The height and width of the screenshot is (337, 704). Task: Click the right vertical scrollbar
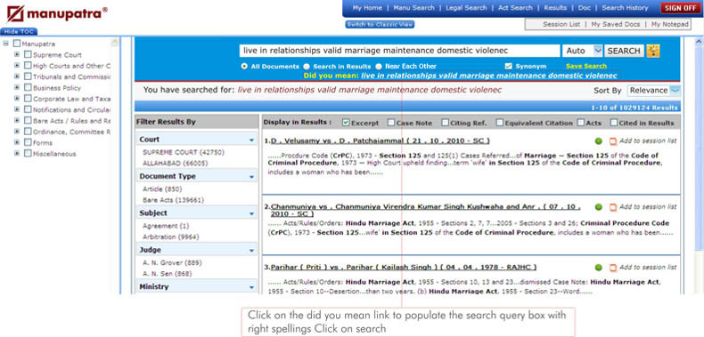[699, 164]
